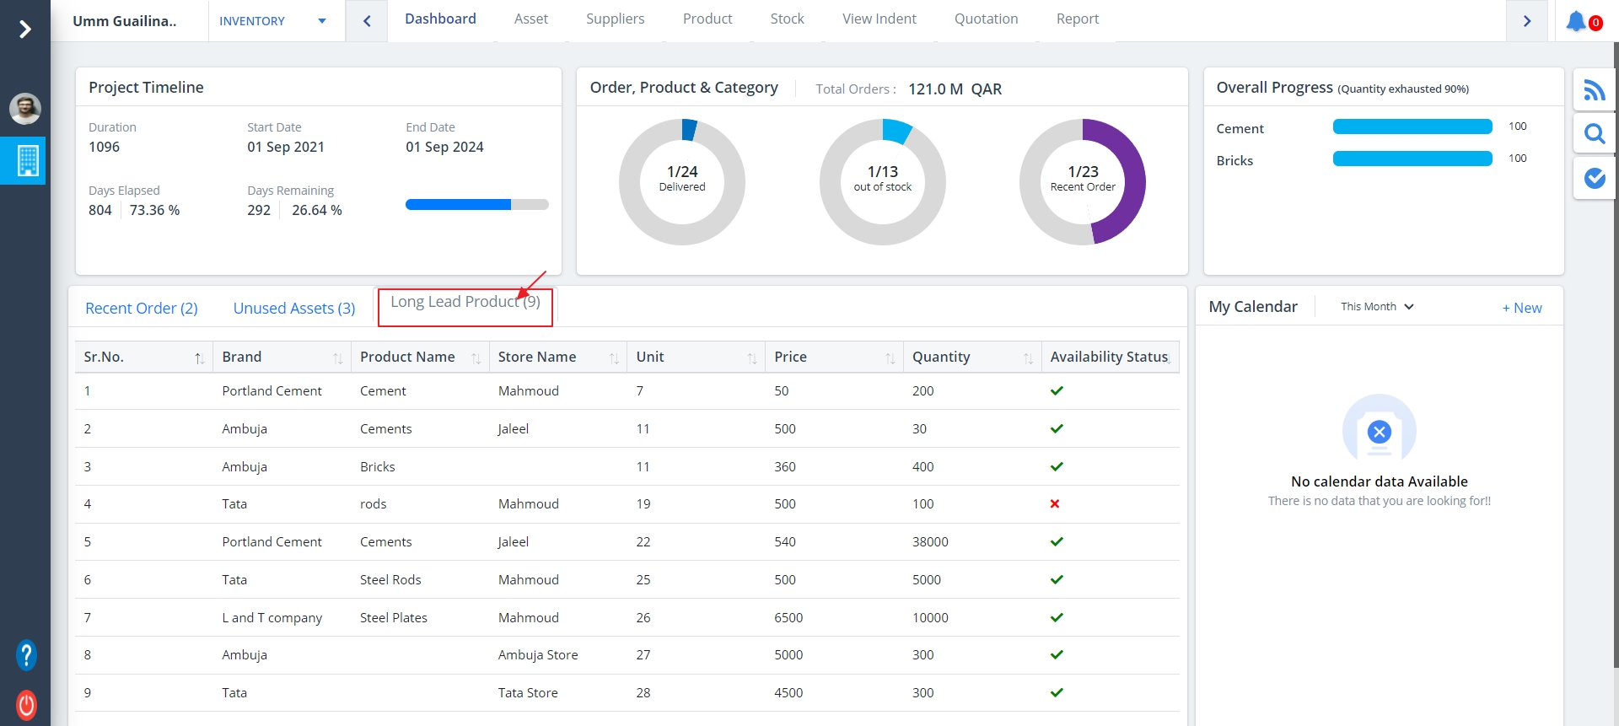Select the Recent Order (2) tab

pyautogui.click(x=142, y=309)
